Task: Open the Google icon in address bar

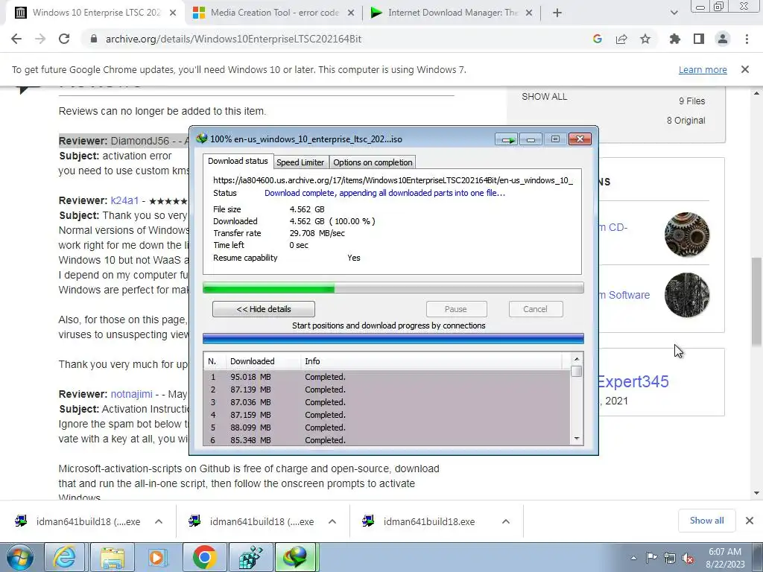Action: [598, 39]
